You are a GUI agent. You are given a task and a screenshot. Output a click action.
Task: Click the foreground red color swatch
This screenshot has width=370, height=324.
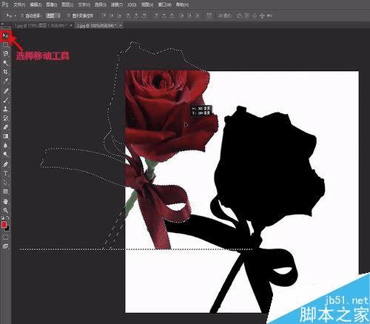click(x=4, y=224)
